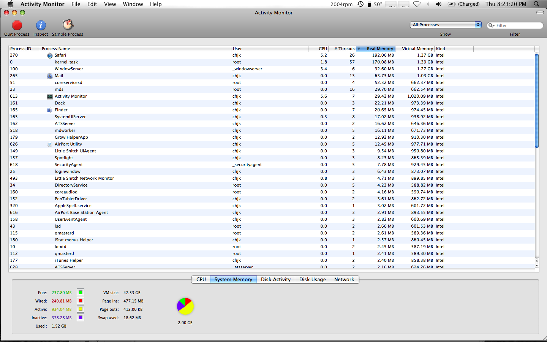Click the scrollbar up arrow in process list
Screen dimensions: 547x342
click(537, 260)
